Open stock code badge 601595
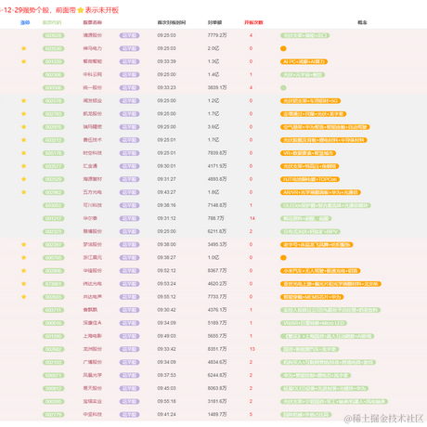 click(x=54, y=336)
